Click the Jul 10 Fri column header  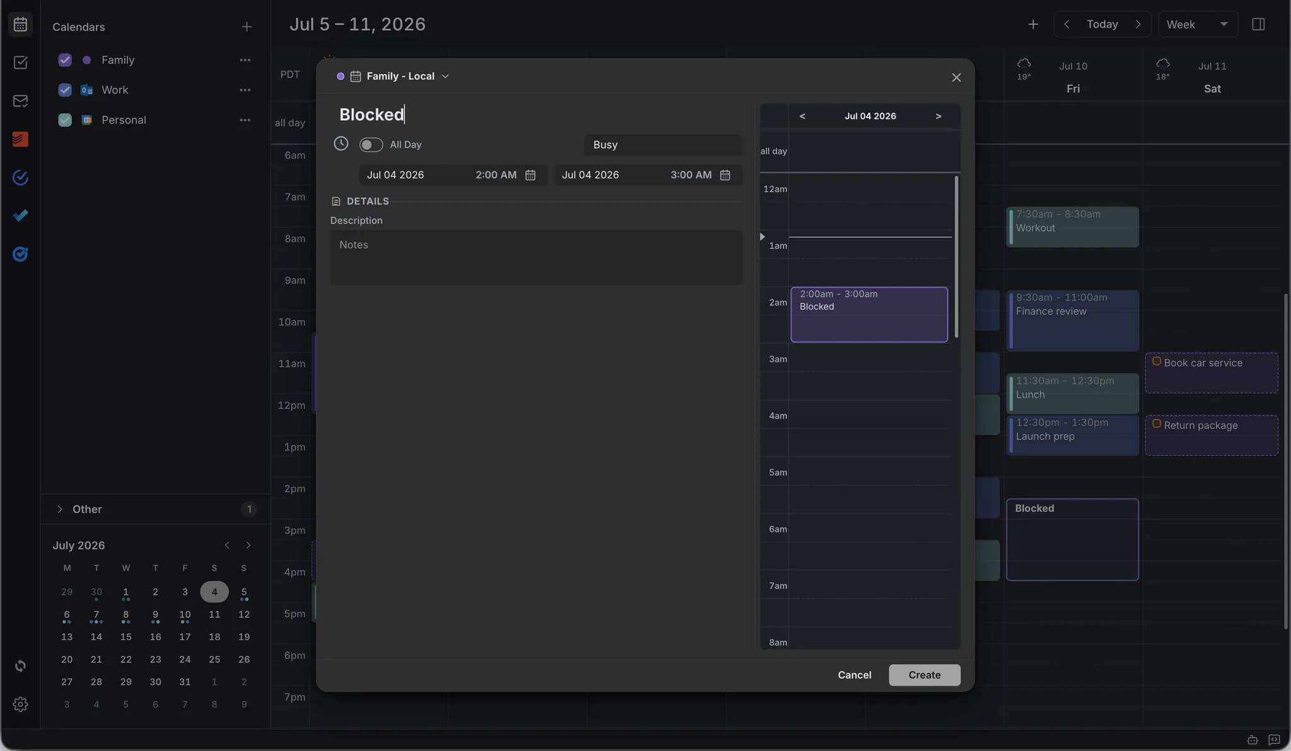(1073, 77)
